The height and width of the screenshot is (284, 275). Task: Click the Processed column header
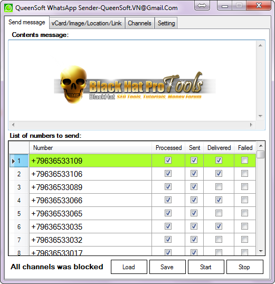168,148
